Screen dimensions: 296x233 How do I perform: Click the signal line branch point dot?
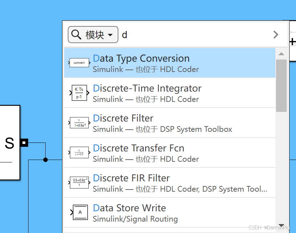tap(45, 160)
